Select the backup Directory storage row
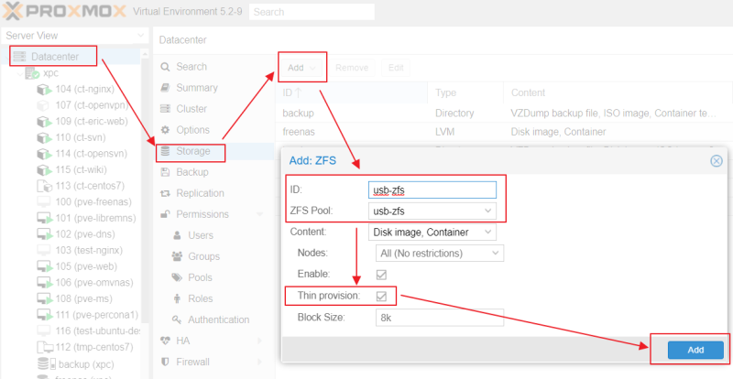The image size is (733, 379). click(x=504, y=114)
